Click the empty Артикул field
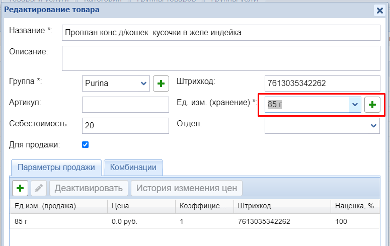Image resolution: width=390 pixels, height=246 pixels. point(125,105)
